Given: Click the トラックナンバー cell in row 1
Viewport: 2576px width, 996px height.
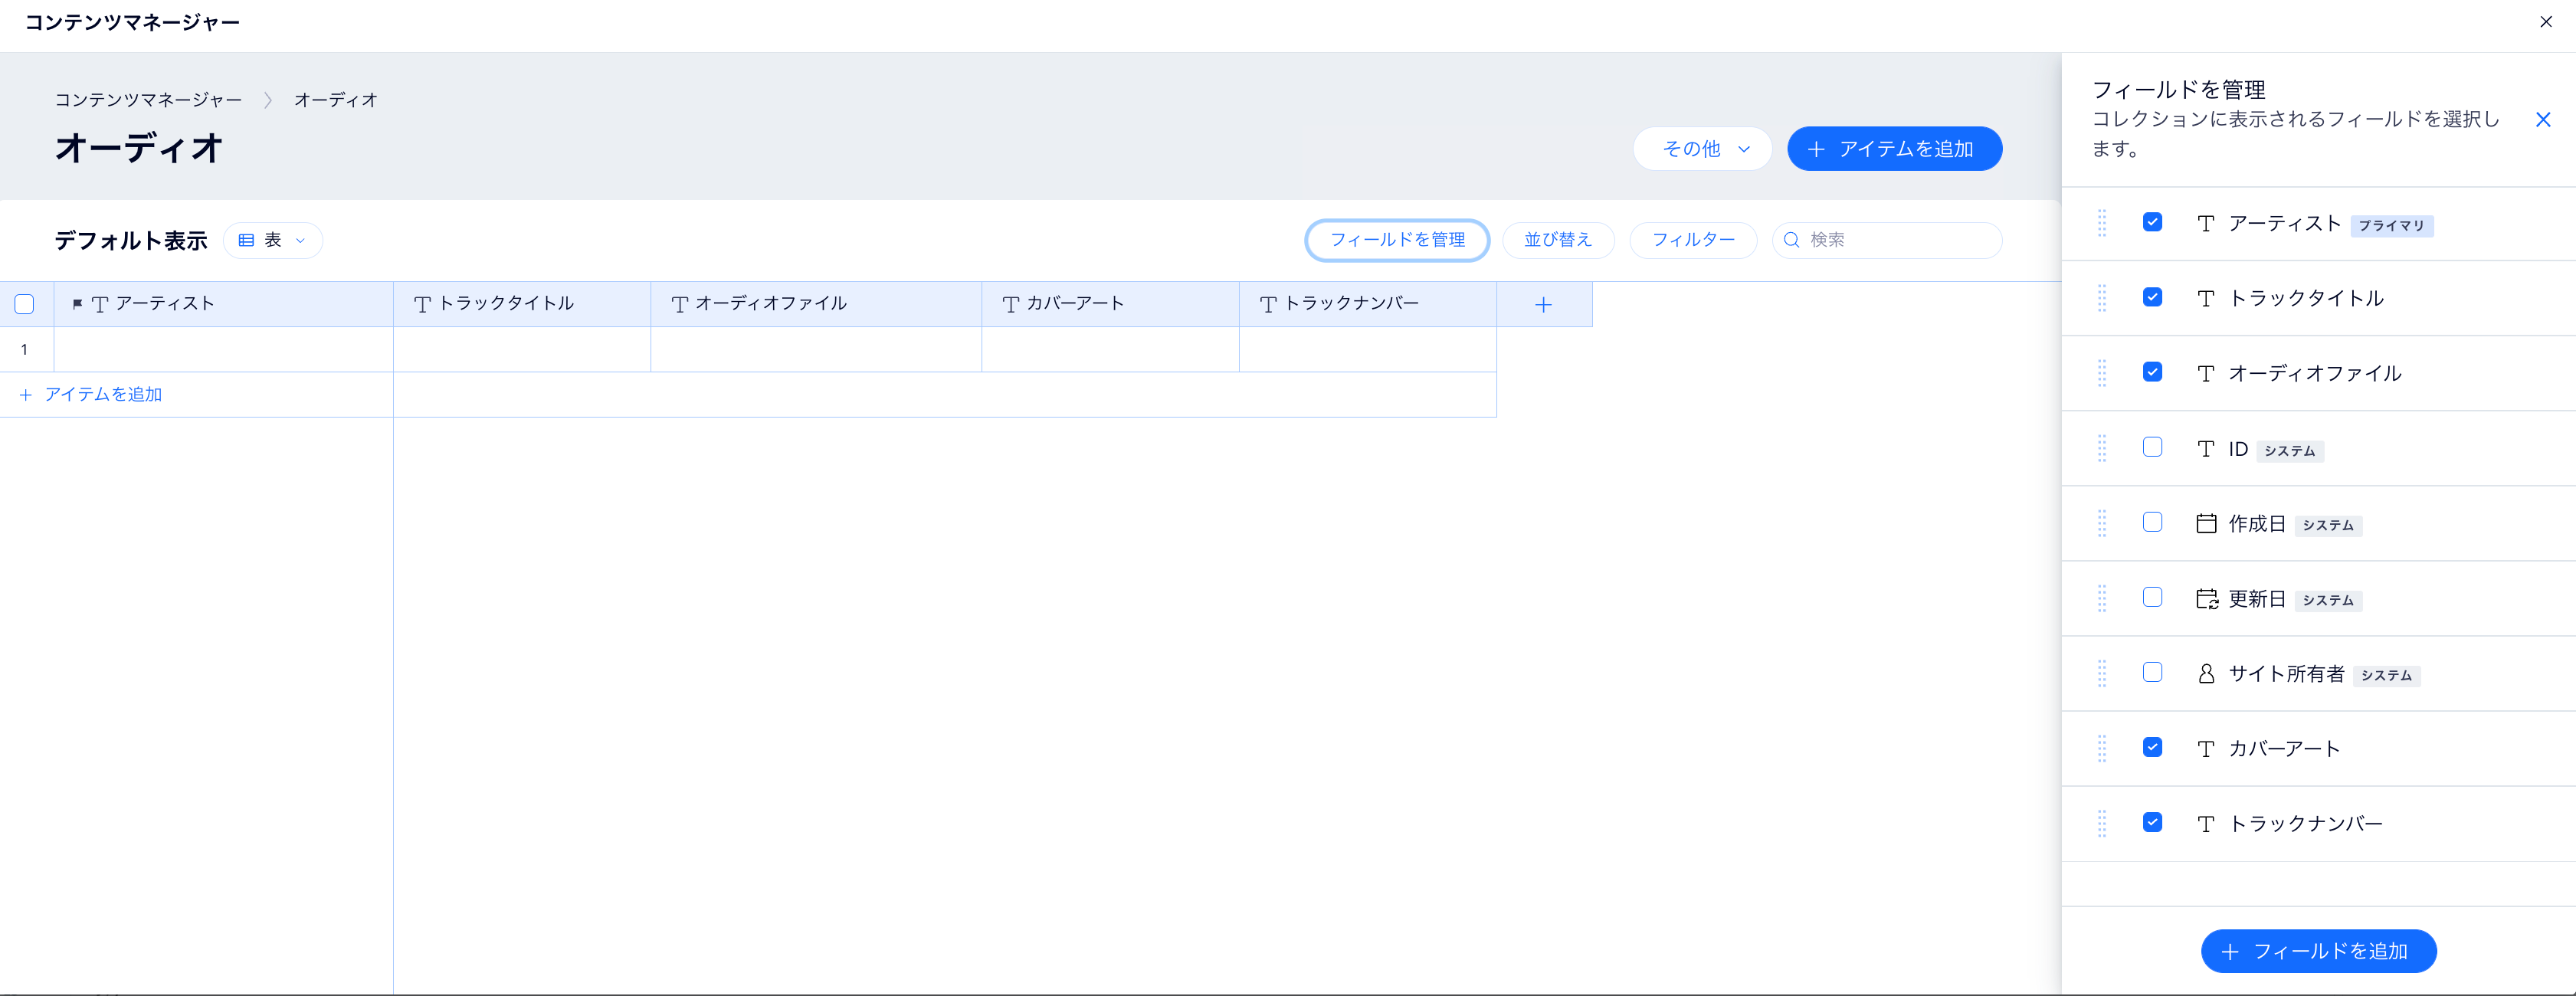Looking at the screenshot, I should (1368, 350).
